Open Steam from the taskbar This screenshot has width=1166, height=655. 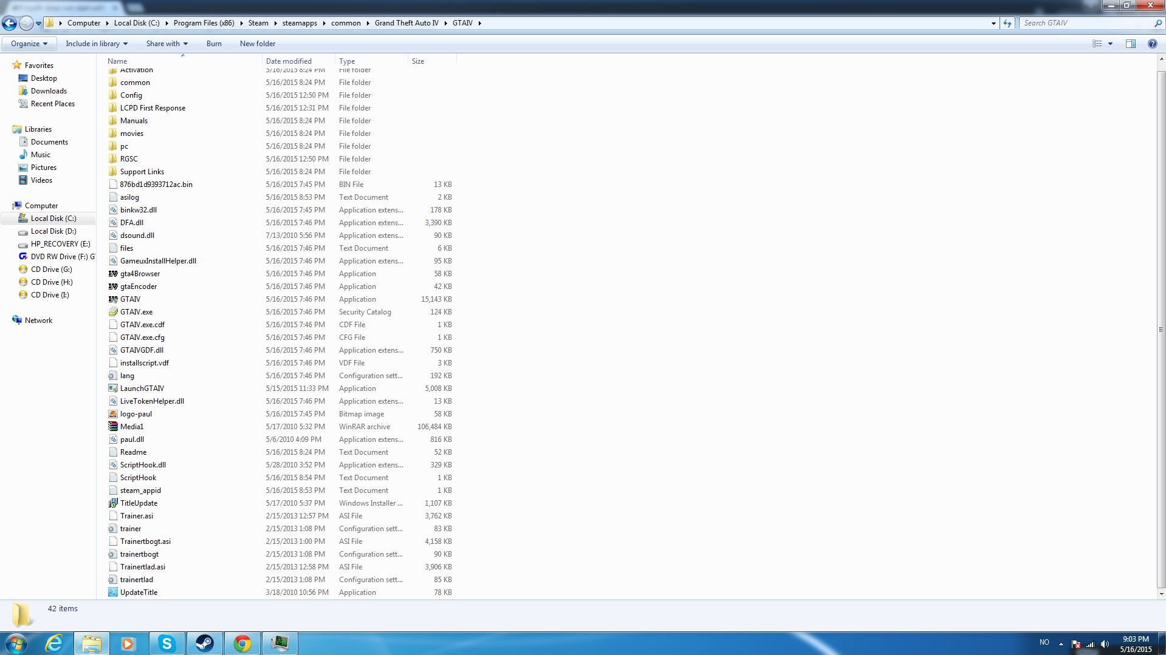click(204, 643)
